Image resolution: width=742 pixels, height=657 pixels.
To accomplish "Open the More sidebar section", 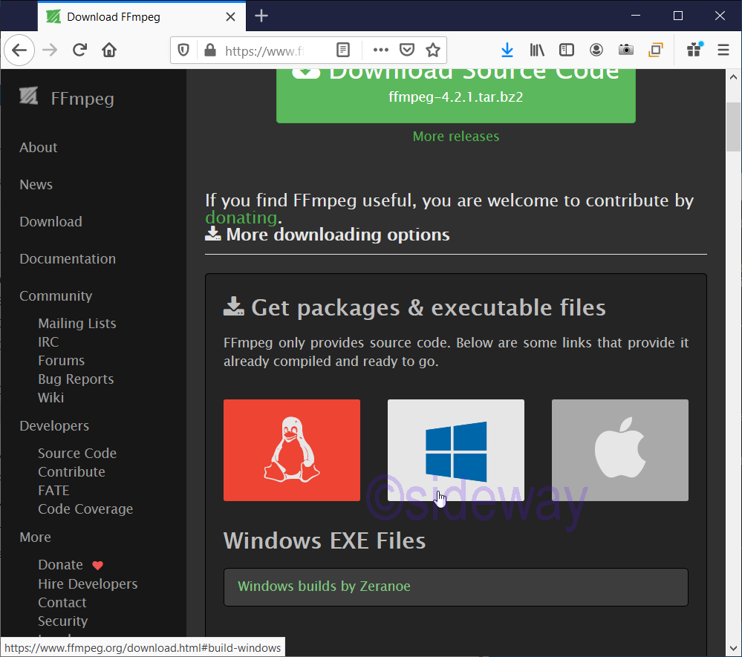I will [x=35, y=537].
